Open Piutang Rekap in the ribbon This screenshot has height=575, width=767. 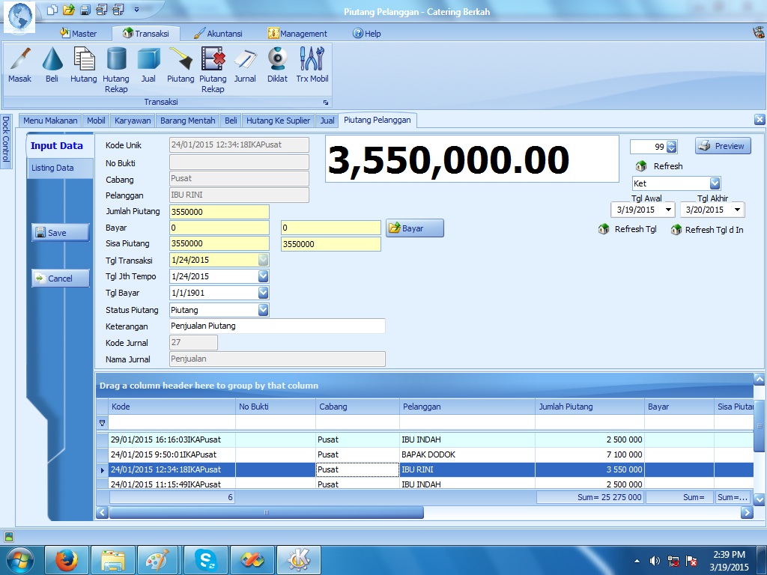pos(213,69)
